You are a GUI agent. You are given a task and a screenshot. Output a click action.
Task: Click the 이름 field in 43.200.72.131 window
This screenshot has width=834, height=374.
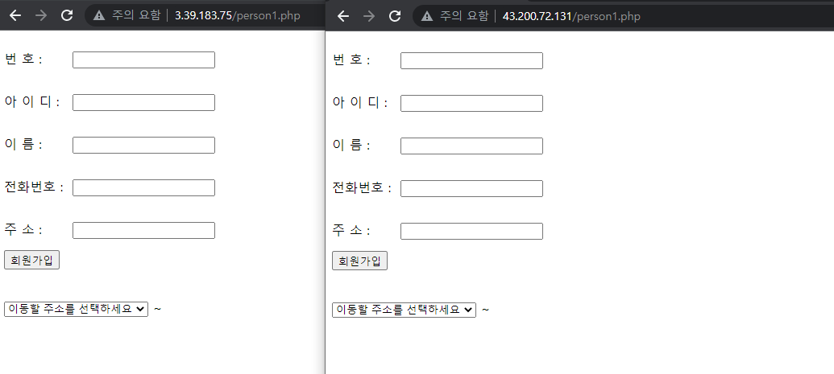coord(471,146)
